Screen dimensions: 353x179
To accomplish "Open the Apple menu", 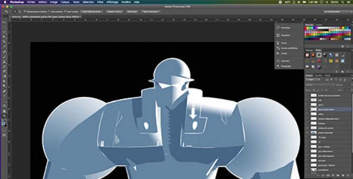I will click(x=5, y=2).
